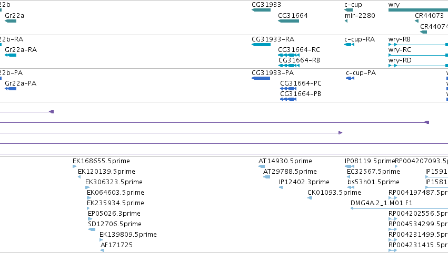Select the CG31933-PA protein feature
The width and height of the screenshot is (448, 253).
[x=261, y=78]
